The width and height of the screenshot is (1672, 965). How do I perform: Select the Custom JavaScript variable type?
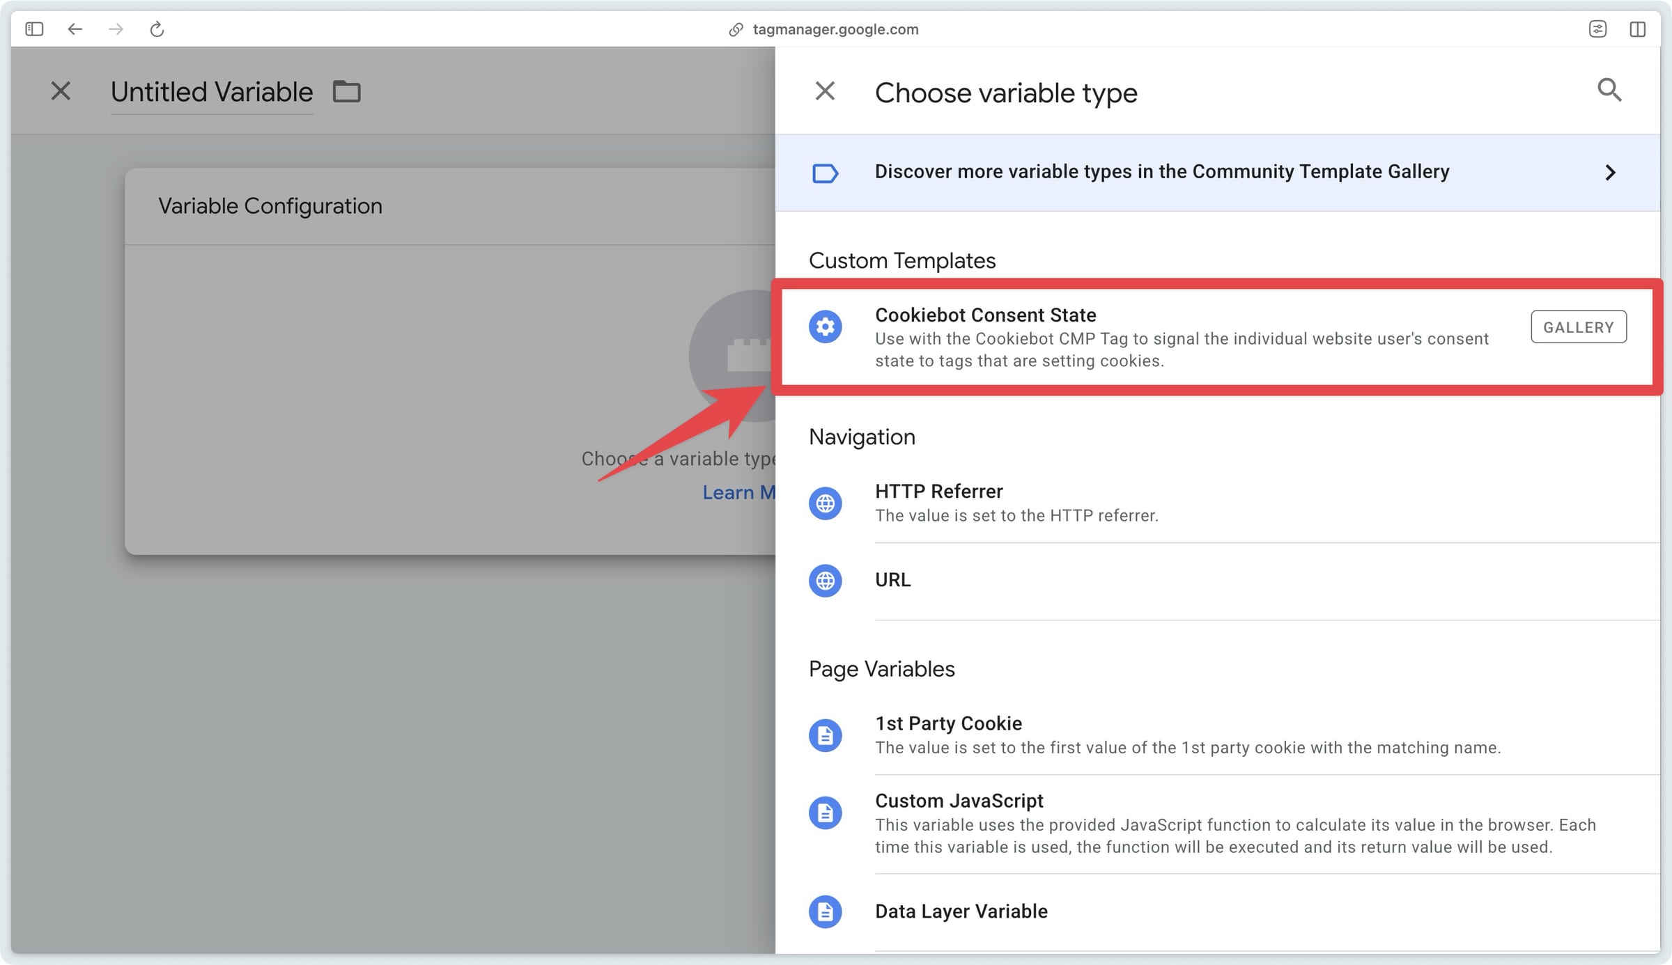(1217, 824)
